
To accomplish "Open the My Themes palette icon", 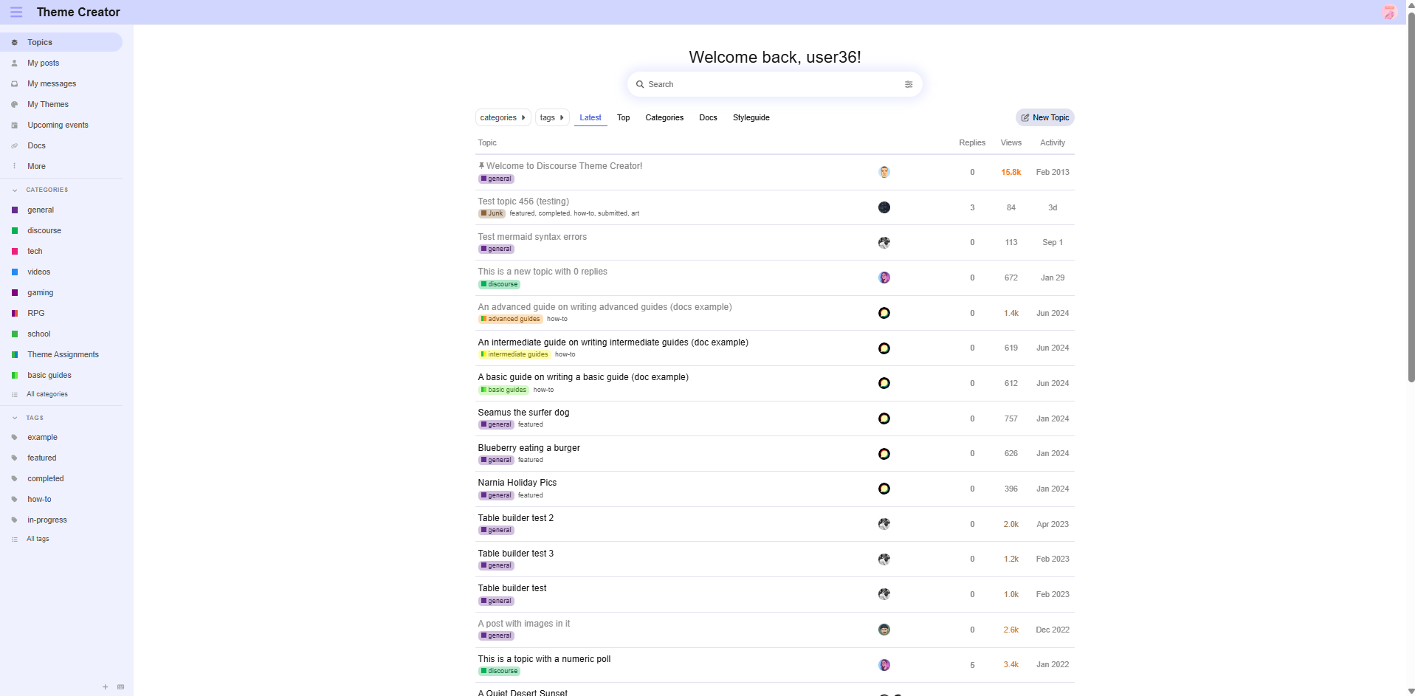I will pos(14,105).
